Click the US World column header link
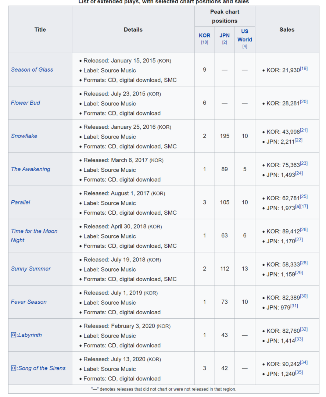Screen dimensions: 326x397 (x=245, y=35)
